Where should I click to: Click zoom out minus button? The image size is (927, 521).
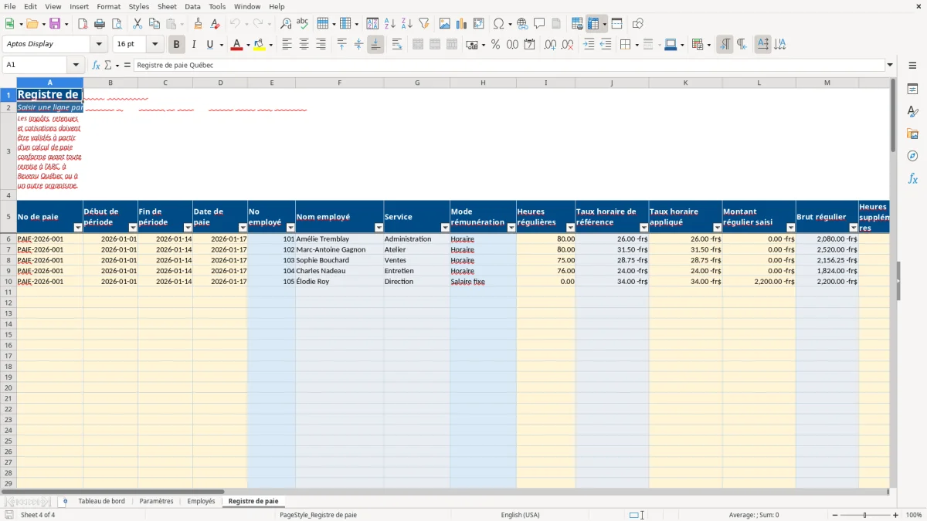[835, 515]
